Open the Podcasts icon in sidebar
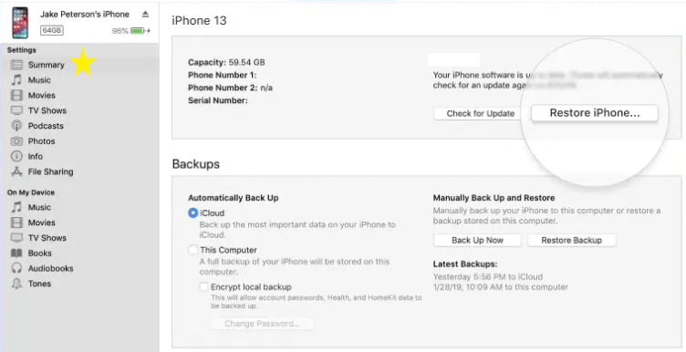The width and height of the screenshot is (686, 352). coord(16,126)
